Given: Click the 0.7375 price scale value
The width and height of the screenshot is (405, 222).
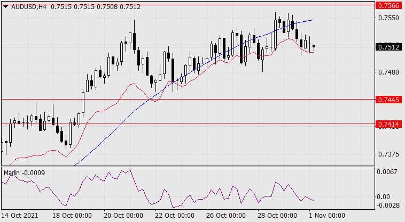Looking at the screenshot, I should coord(388,154).
